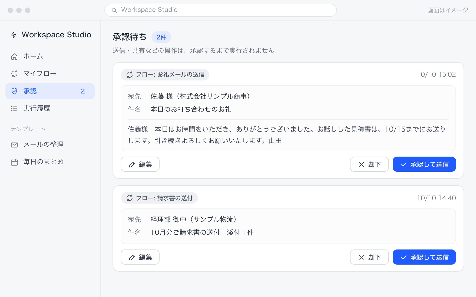
Task: Click the flow icon on お礼メールの送信 tag
Action: 130,75
